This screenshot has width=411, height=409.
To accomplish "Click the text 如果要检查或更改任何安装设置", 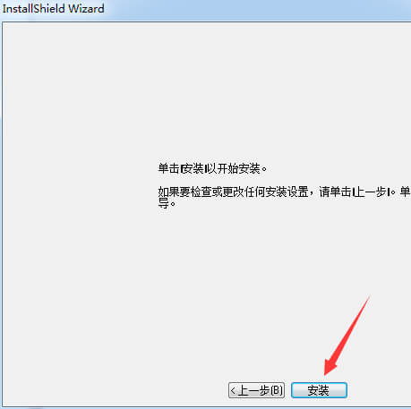I will point(233,192).
